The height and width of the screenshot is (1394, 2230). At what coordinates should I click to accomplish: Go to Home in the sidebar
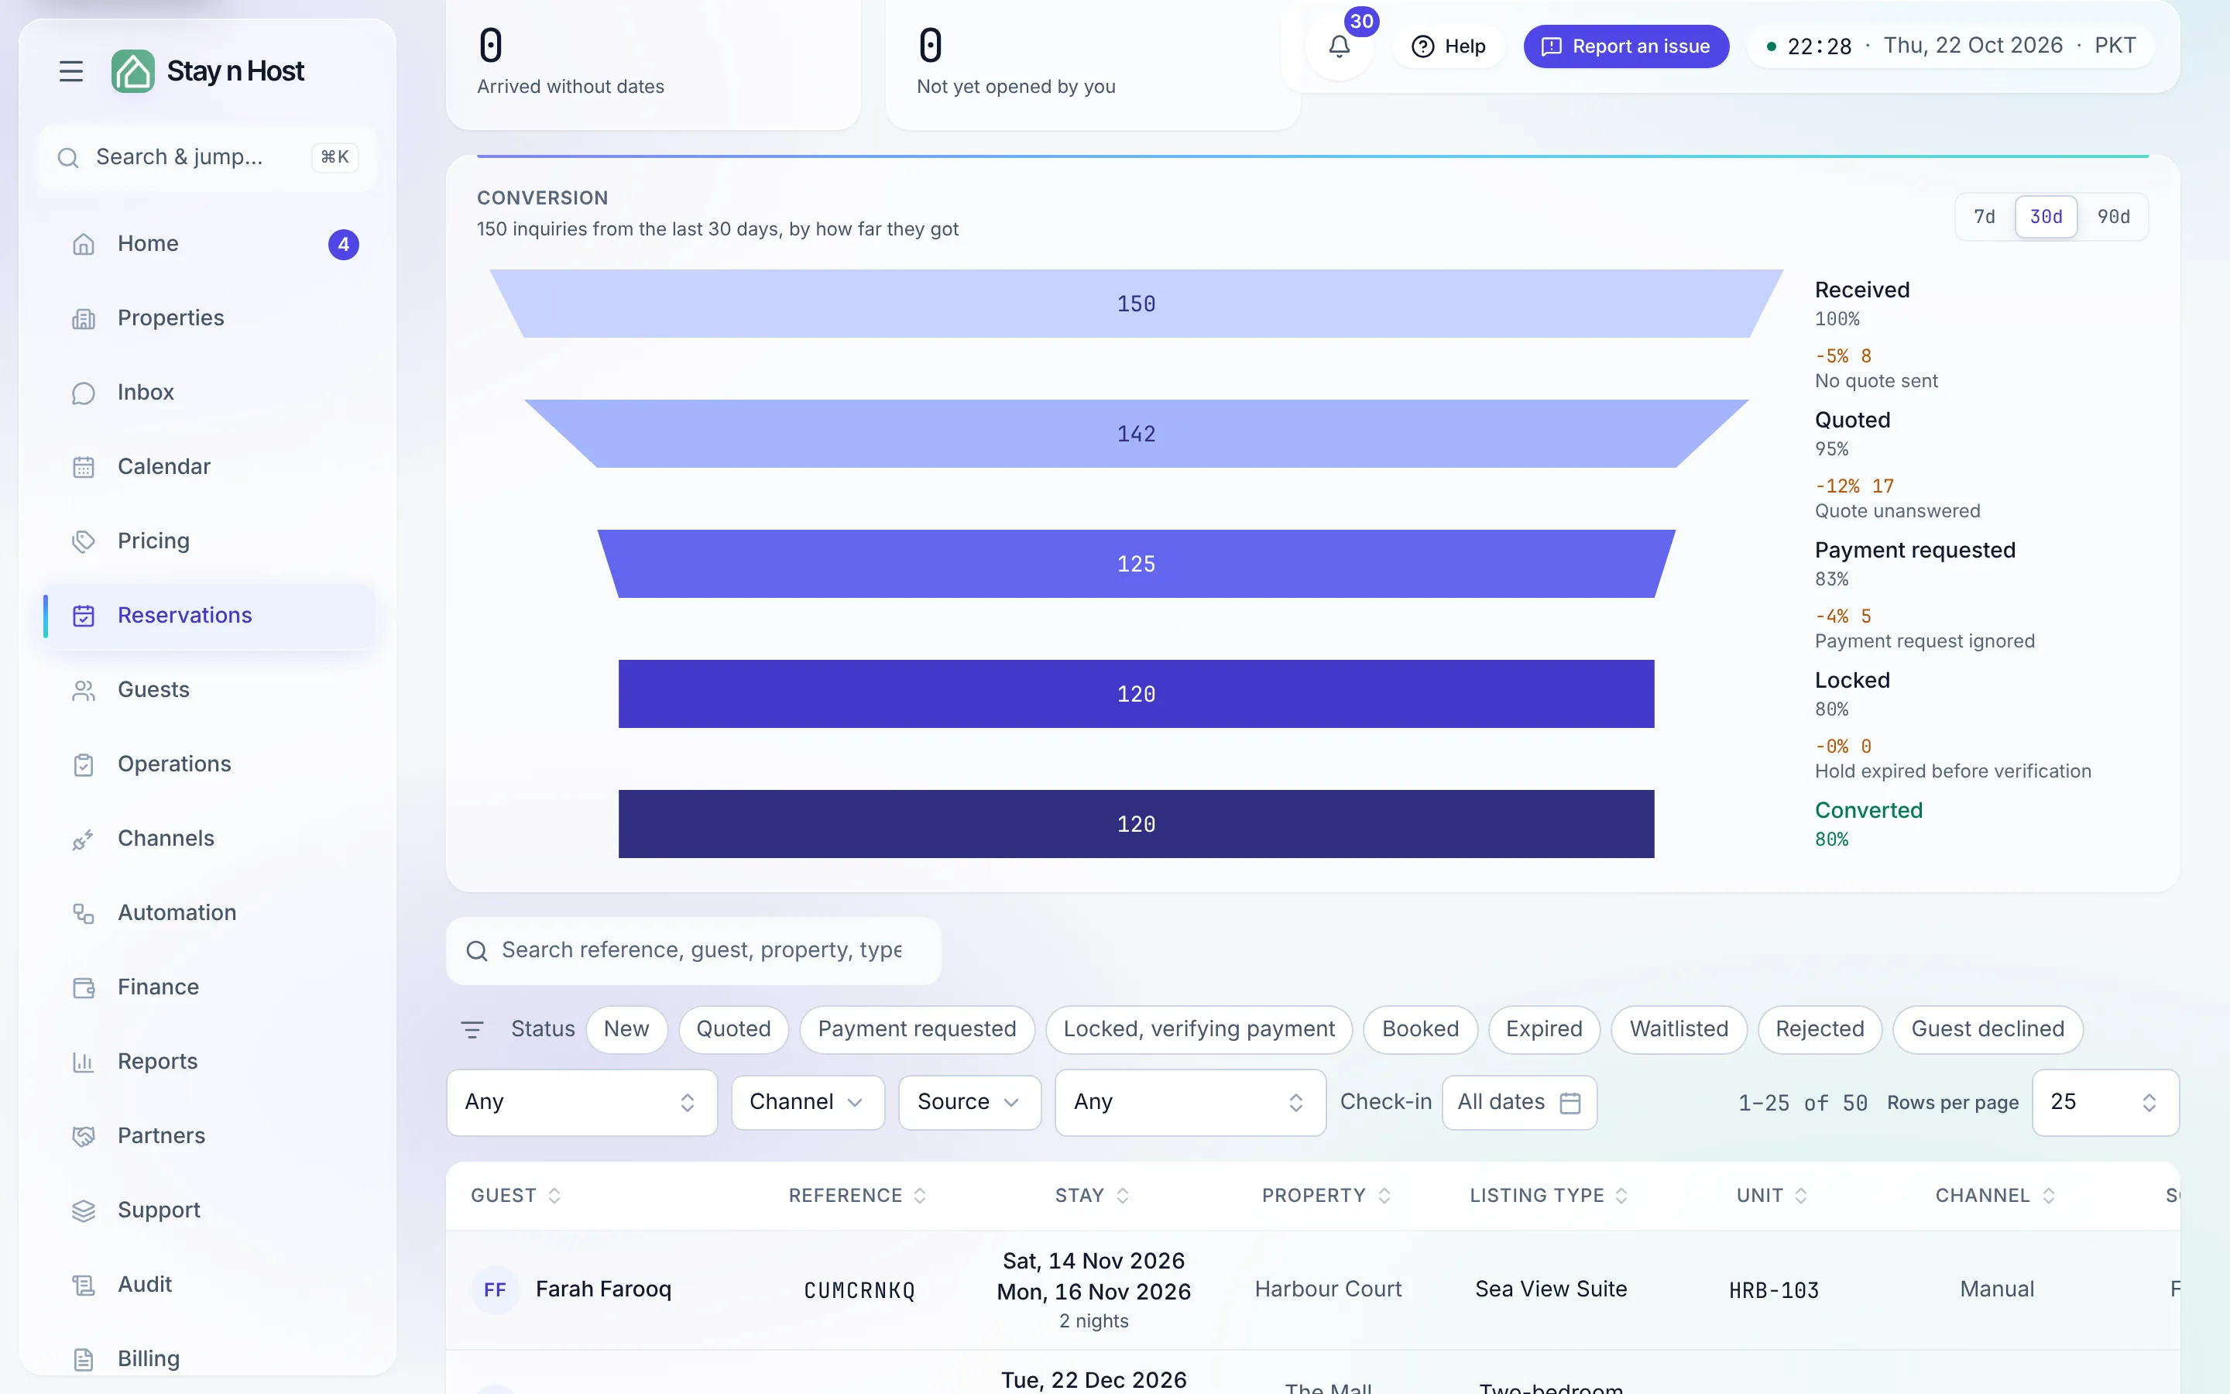(209, 244)
